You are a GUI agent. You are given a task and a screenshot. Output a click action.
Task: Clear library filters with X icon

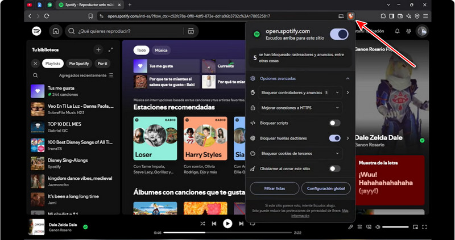35,64
